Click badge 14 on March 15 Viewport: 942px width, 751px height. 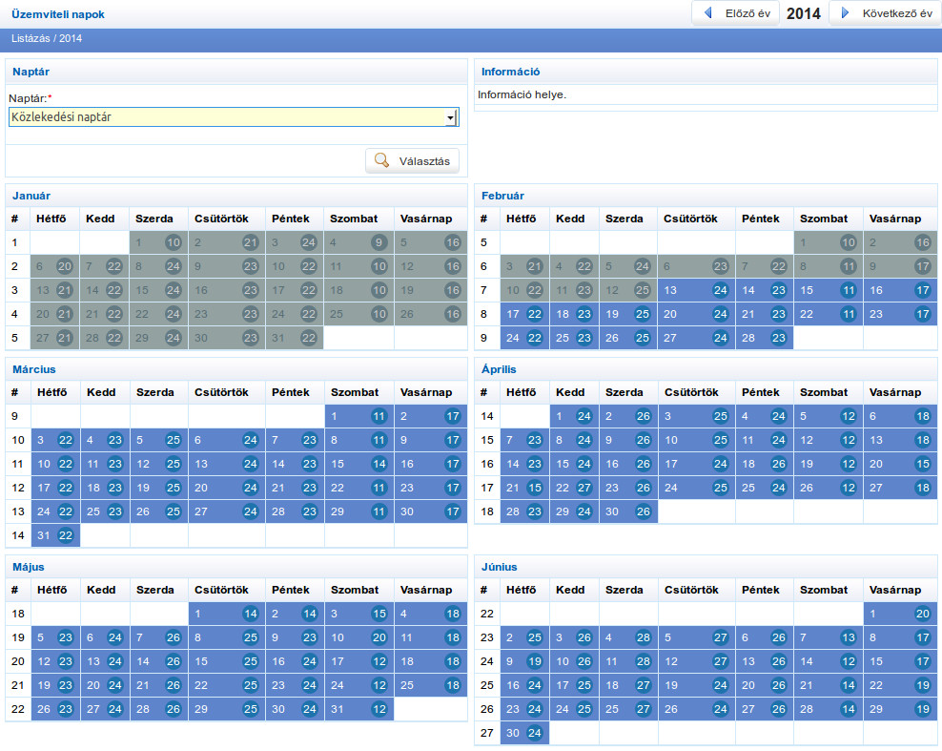(379, 464)
